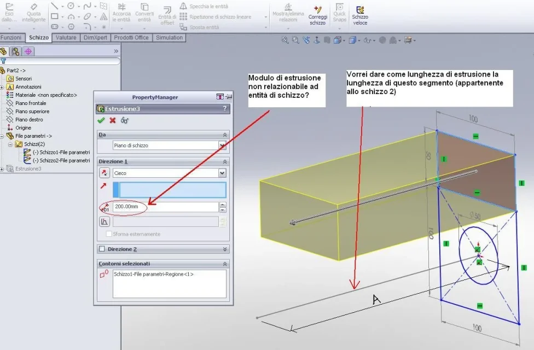The image size is (534, 350).
Task: Collapse the Contorni selezionati section
Action: (x=225, y=264)
